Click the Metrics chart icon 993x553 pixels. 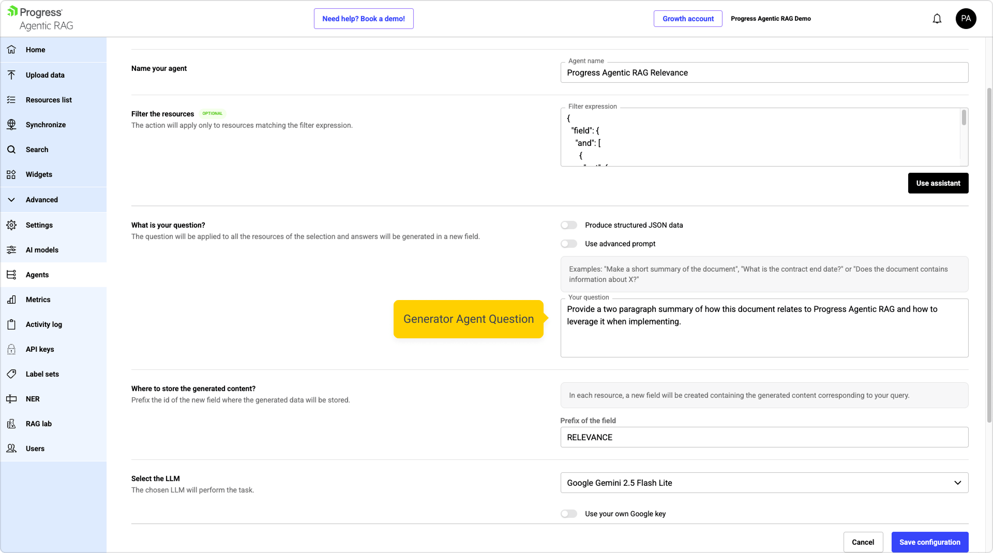pyautogui.click(x=11, y=300)
